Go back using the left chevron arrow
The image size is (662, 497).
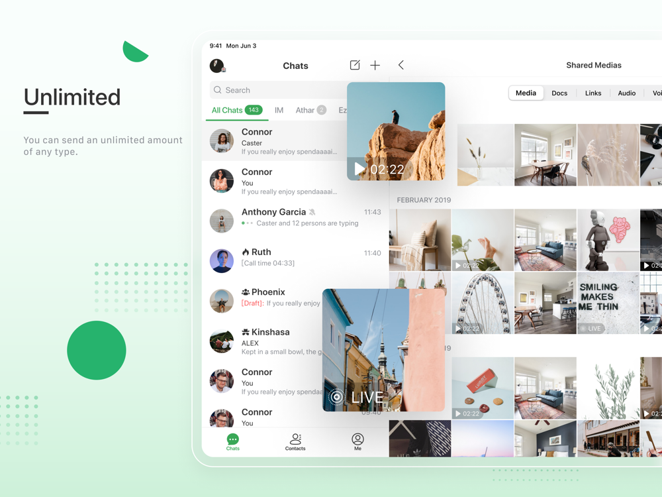tap(401, 65)
